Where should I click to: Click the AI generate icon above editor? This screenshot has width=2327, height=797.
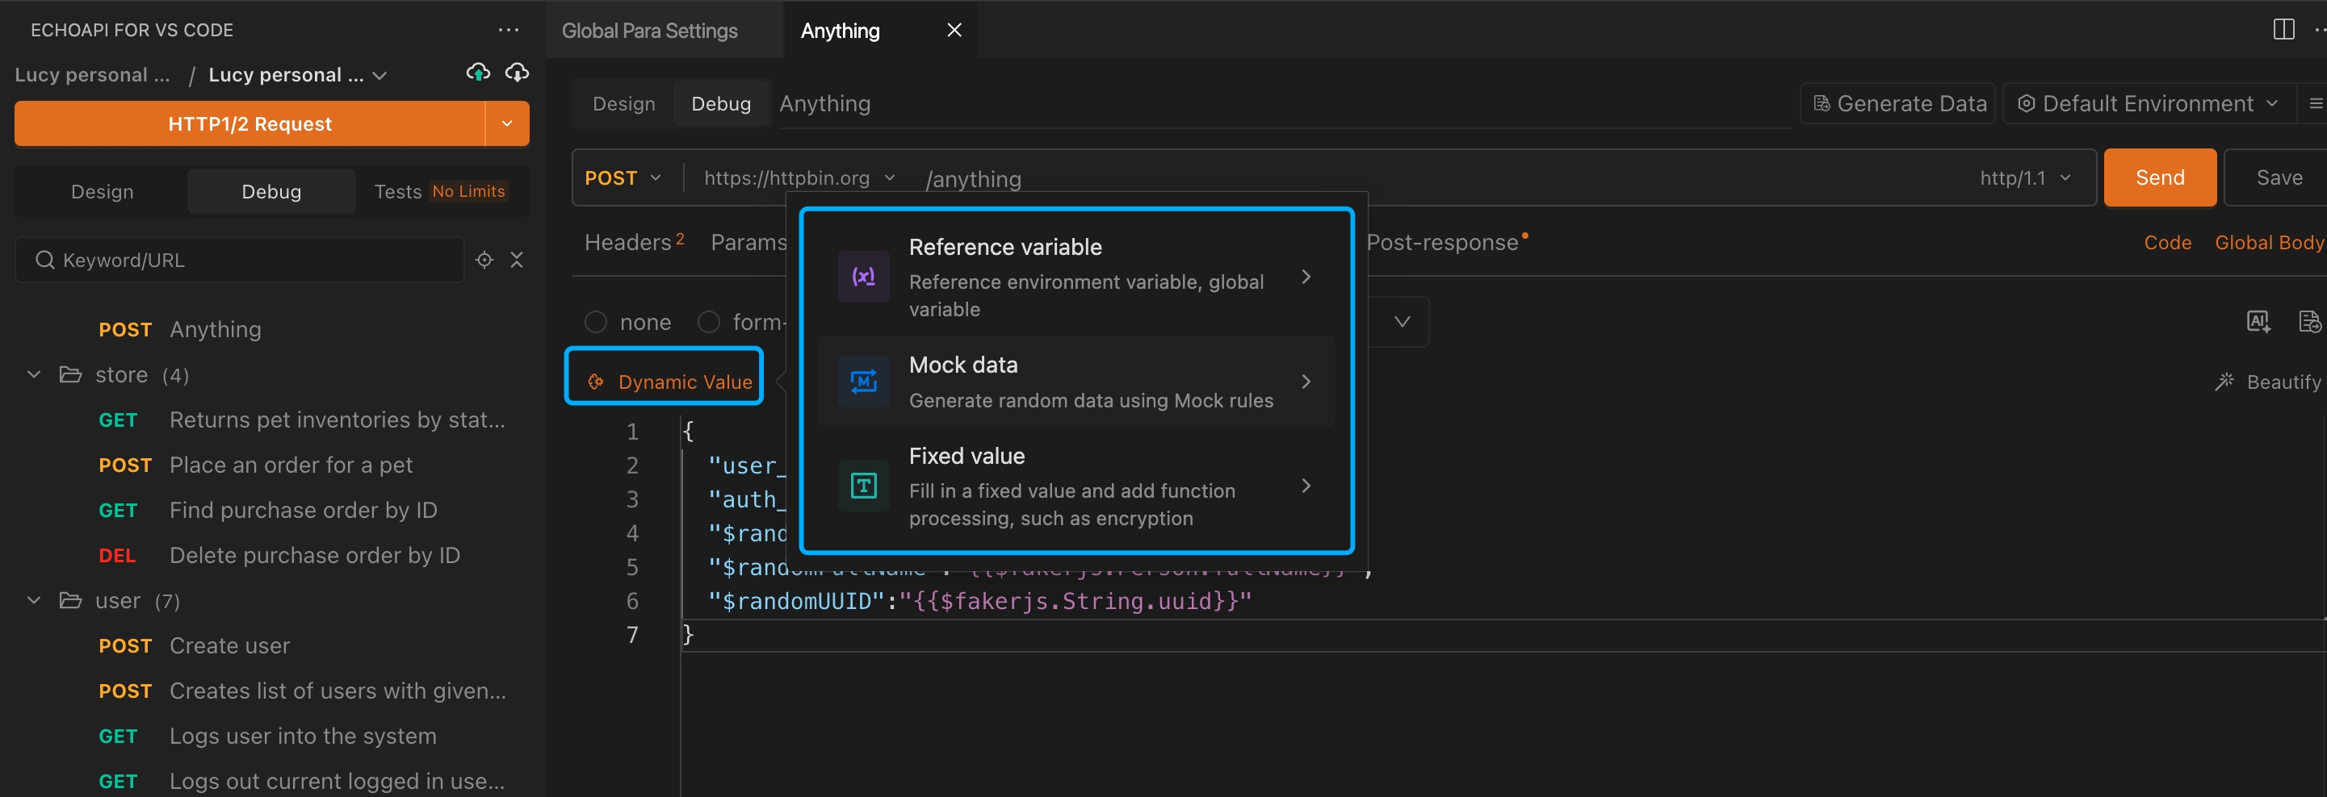[2258, 321]
